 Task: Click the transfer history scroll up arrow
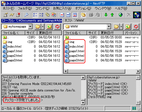point(138,78)
